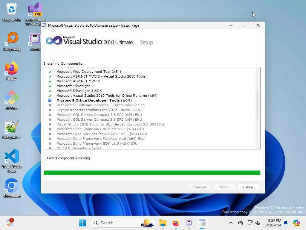The image size is (306, 230).
Task: Open the Copilot Preview taskbar icon
Action: coord(296,223)
